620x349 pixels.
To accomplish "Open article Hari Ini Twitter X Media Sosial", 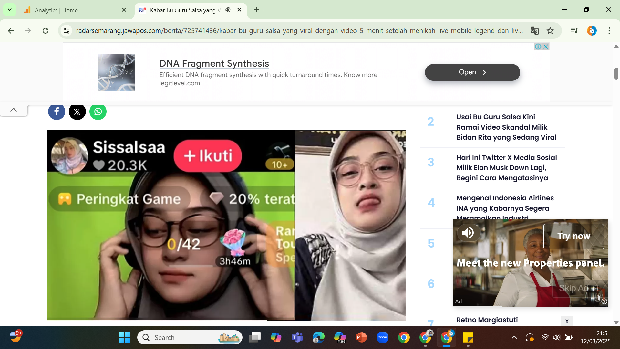I will point(506,168).
